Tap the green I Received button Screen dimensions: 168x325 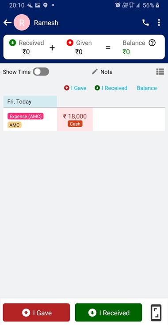pyautogui.click(x=108, y=313)
